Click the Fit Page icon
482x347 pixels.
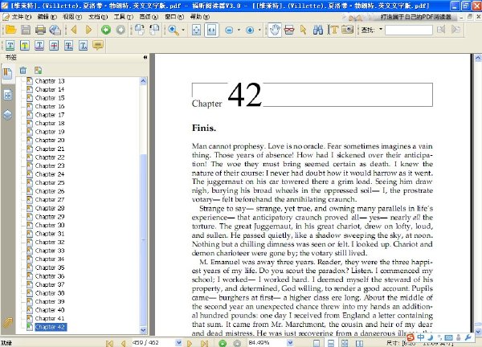coord(197,30)
